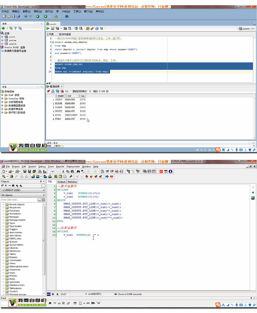Click the blue right arrow in PL/SQL Developer toolbar
The width and height of the screenshot is (257, 313).
(x=107, y=176)
